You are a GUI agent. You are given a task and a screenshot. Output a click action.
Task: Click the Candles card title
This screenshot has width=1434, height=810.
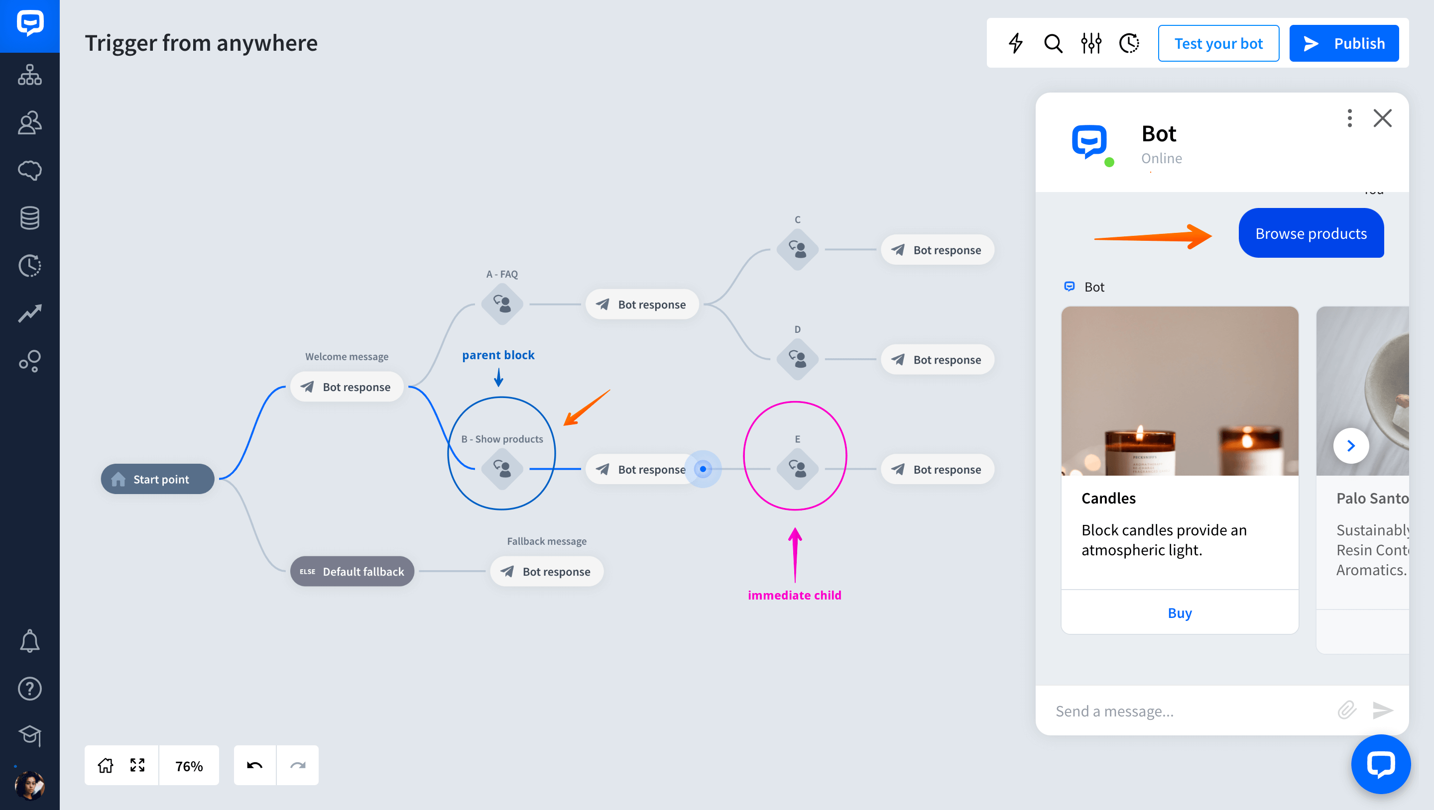(x=1108, y=498)
